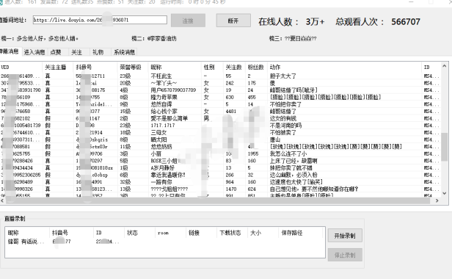This screenshot has height=279, width=452.
Task: Click the message 峰哥结婚了吗[呲牙]
Action: [294, 90]
